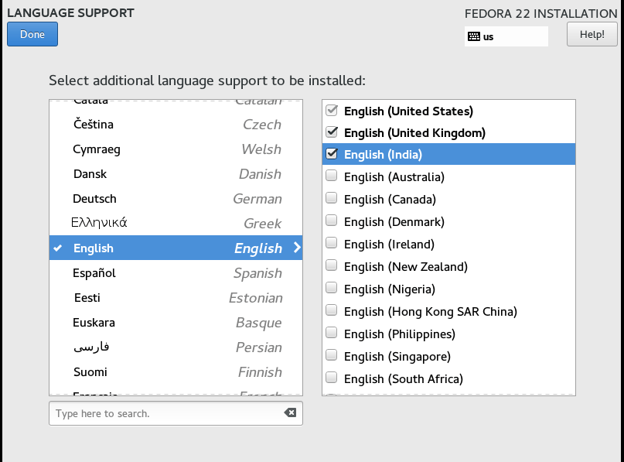This screenshot has height=462, width=624.
Task: Toggle English (United States) checkbox
Action: (332, 111)
